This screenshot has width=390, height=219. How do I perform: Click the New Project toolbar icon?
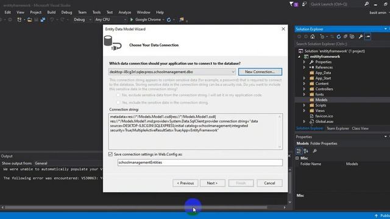click(x=19, y=19)
